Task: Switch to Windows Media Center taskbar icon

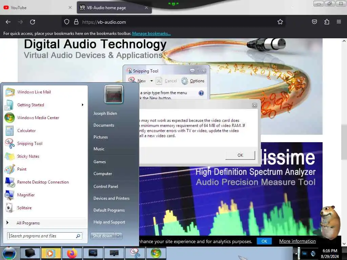Action: click(x=156, y=253)
